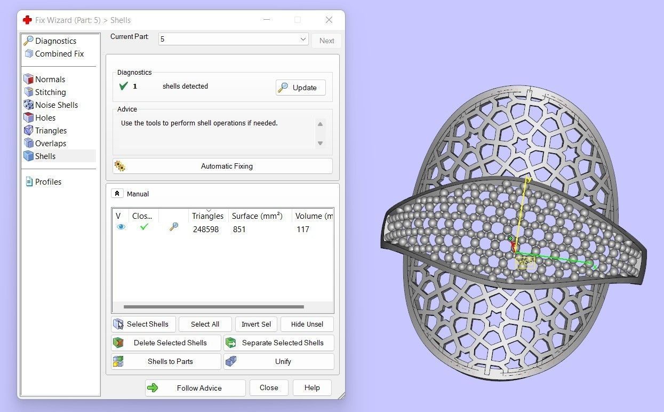Open Noise Shells page
The image size is (664, 412).
tap(57, 105)
